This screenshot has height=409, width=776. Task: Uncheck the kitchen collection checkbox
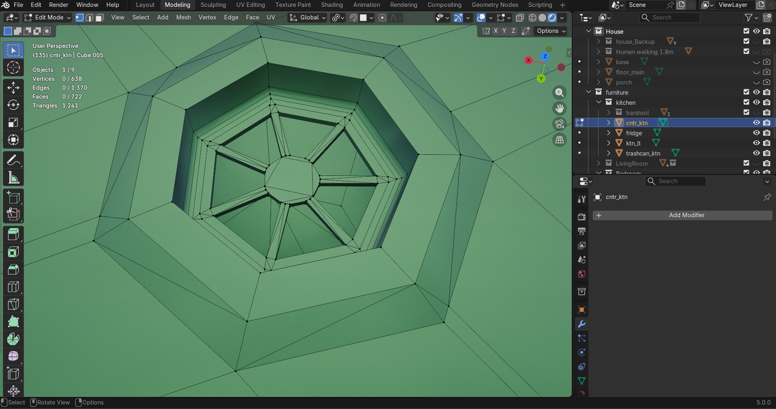pyautogui.click(x=746, y=103)
